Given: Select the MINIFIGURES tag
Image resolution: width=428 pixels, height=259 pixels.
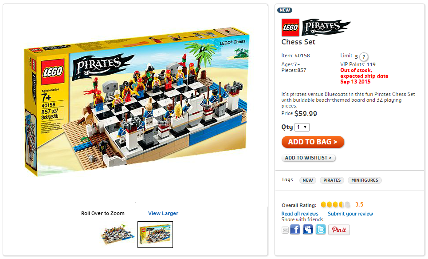Looking at the screenshot, I should 365,180.
